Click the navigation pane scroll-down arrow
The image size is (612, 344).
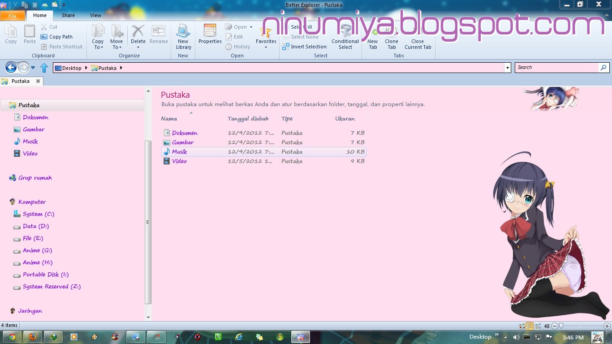point(148,317)
